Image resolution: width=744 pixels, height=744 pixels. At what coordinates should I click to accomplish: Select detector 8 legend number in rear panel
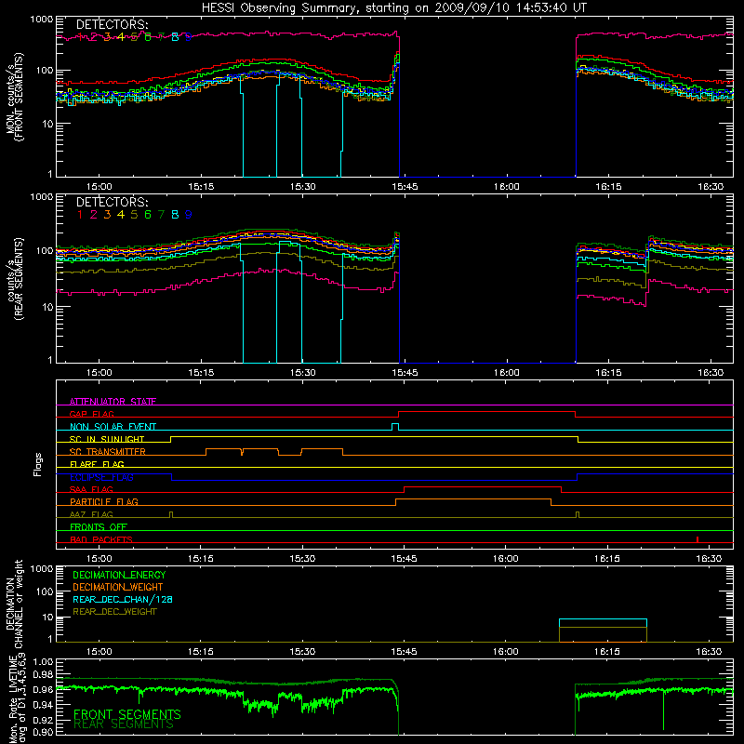pos(175,215)
